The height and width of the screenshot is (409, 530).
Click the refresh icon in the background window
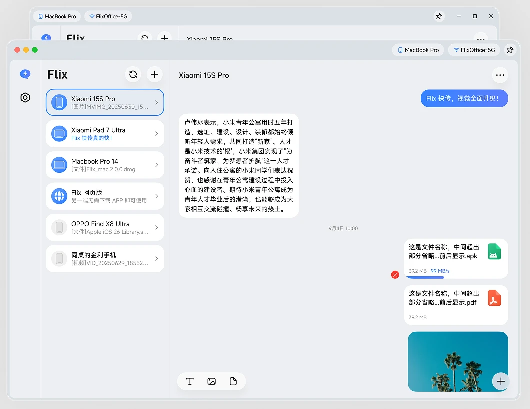145,37
